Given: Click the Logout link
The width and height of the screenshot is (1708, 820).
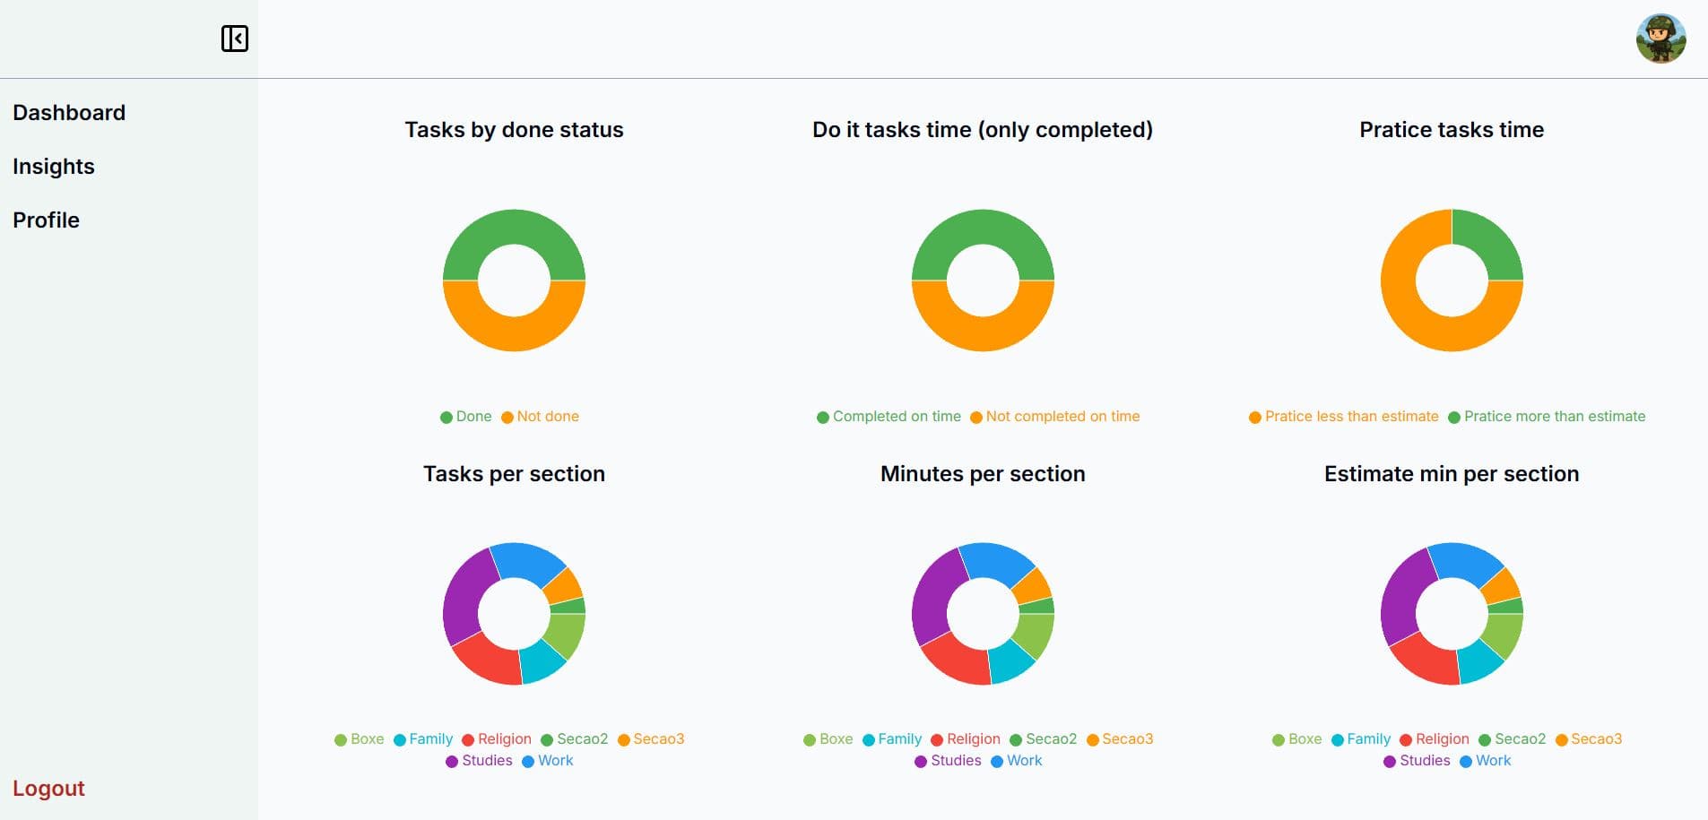Looking at the screenshot, I should 48,789.
